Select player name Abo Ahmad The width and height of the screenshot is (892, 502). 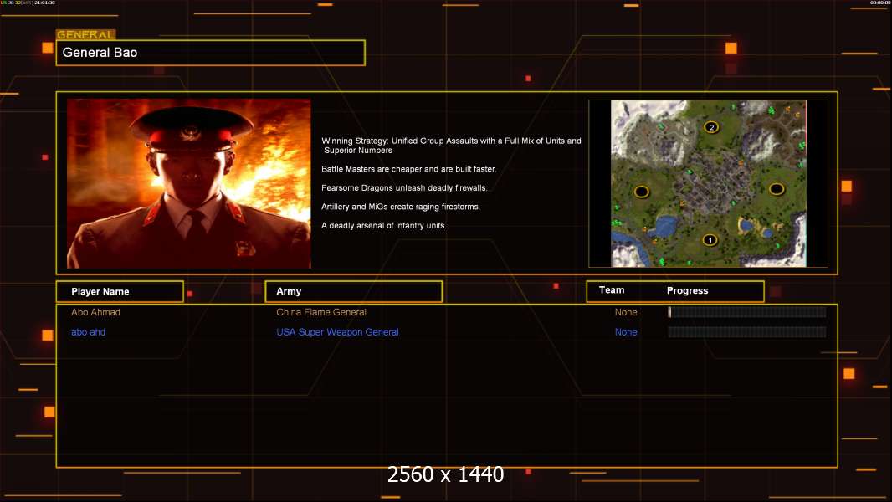tap(95, 312)
